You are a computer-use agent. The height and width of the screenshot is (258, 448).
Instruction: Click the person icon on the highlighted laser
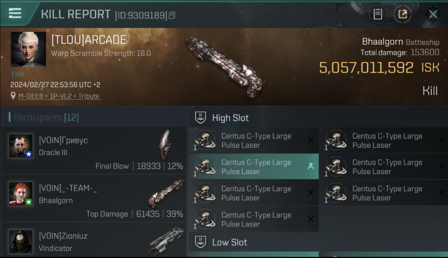pyautogui.click(x=310, y=166)
